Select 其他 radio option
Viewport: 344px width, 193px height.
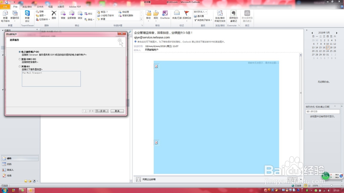pyautogui.click(x=20, y=67)
